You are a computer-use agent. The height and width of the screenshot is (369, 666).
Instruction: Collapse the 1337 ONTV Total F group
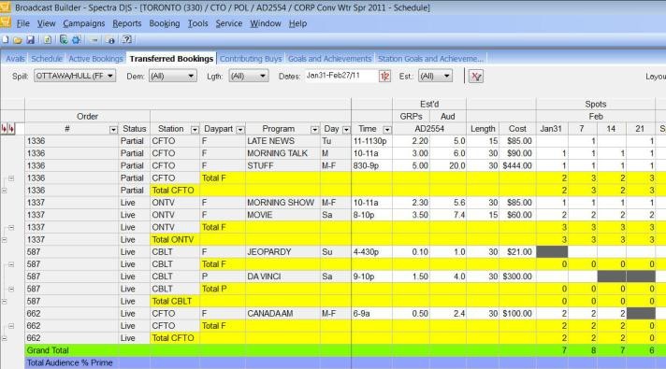pos(11,228)
